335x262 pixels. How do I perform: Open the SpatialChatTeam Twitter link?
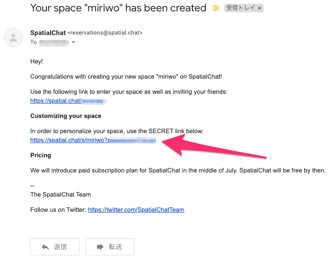(136, 210)
